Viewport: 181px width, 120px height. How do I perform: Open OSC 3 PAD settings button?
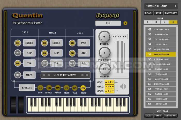click(x=84, y=43)
